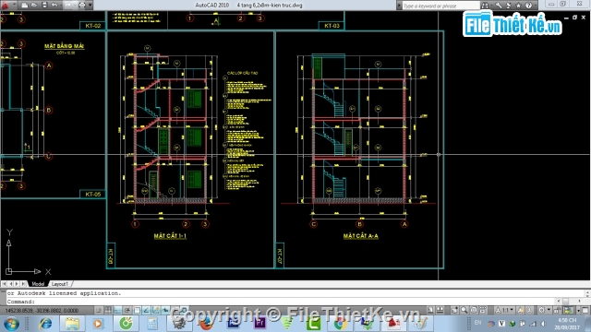591x332 pixels.
Task: Click the Open file icon in Quick Access toolbar
Action: [x=34, y=5]
